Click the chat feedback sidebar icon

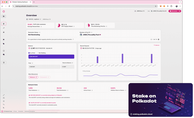click(4, 55)
